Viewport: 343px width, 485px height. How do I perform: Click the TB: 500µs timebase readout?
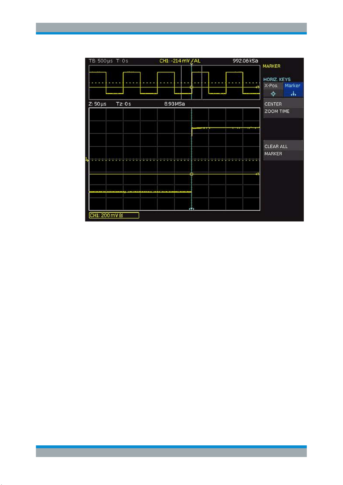[x=101, y=61]
